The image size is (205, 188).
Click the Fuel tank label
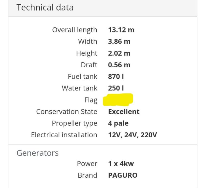pos(83,77)
